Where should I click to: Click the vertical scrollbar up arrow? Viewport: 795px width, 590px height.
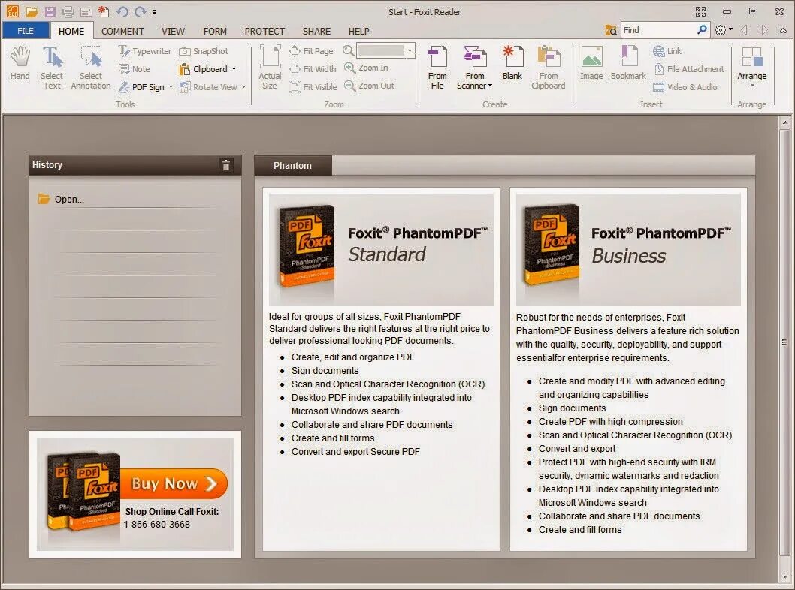(785, 122)
